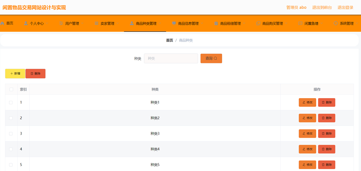Click the pencil icon in 种类5 row
Viewport: 361px width, 171px height.
click(x=304, y=165)
